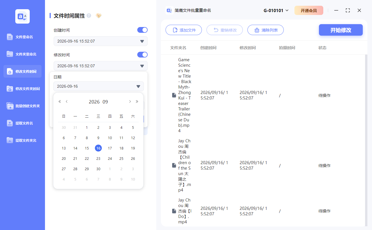The height and width of the screenshot is (230, 372).
Task: Go to next year in calendar
Action: pos(137,101)
